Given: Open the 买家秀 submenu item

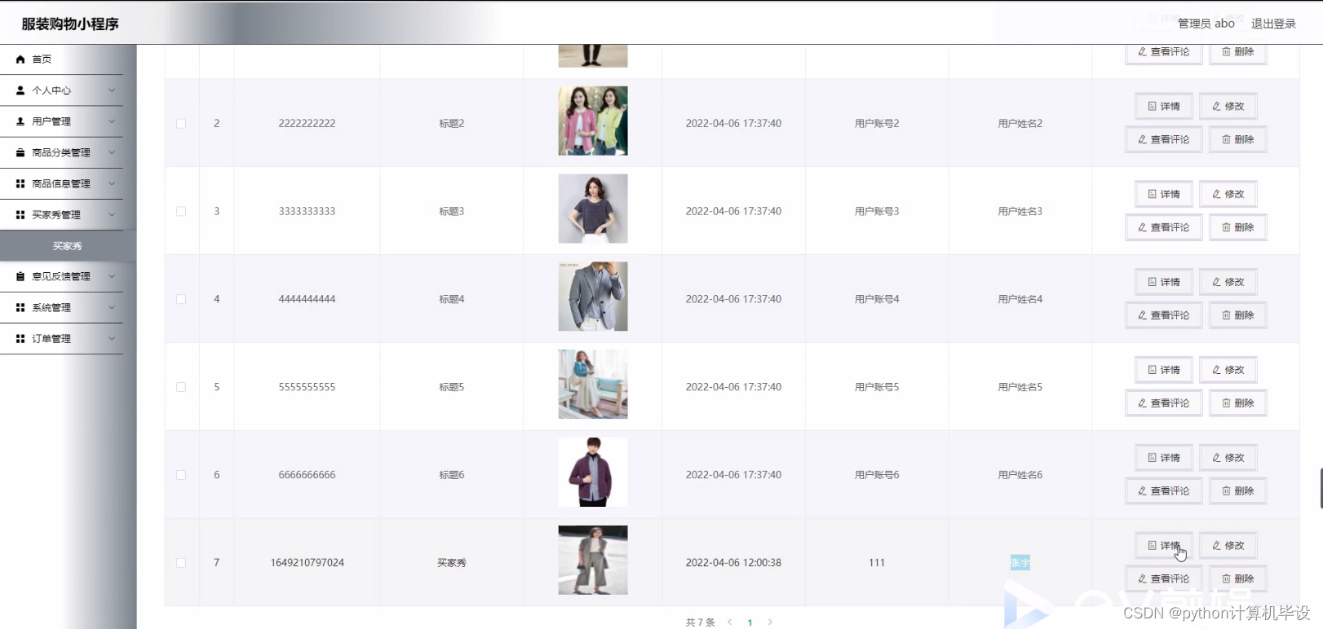Looking at the screenshot, I should pos(68,246).
